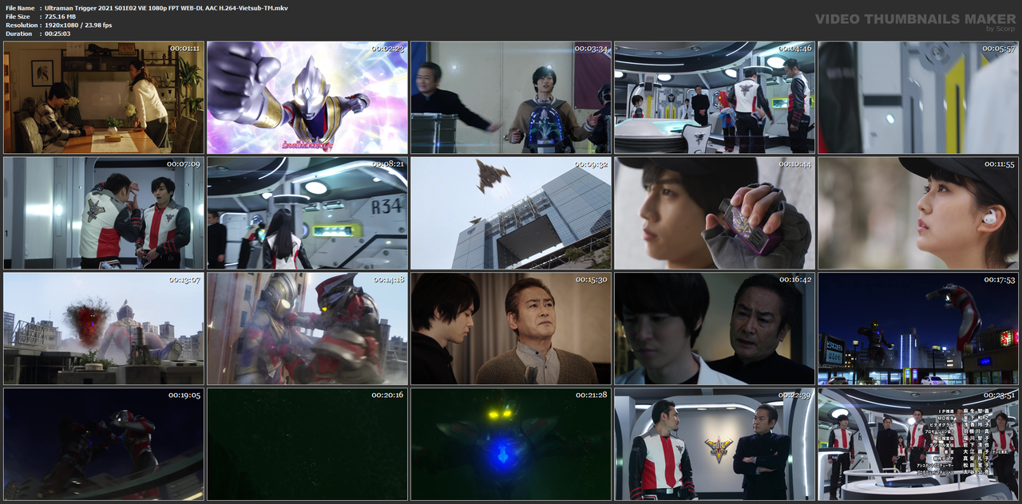
Task: Select the thumbnail stamped 00:15:30
Action: (511, 329)
